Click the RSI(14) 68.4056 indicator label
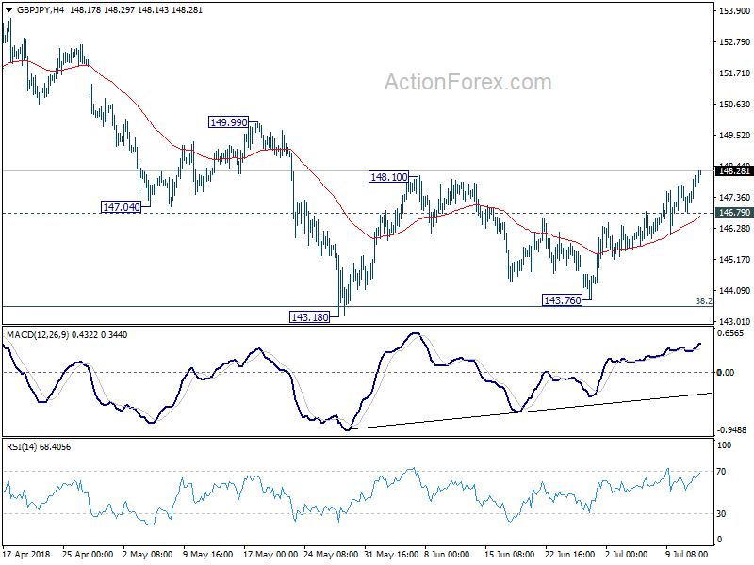The width and height of the screenshot is (754, 565). [39, 446]
